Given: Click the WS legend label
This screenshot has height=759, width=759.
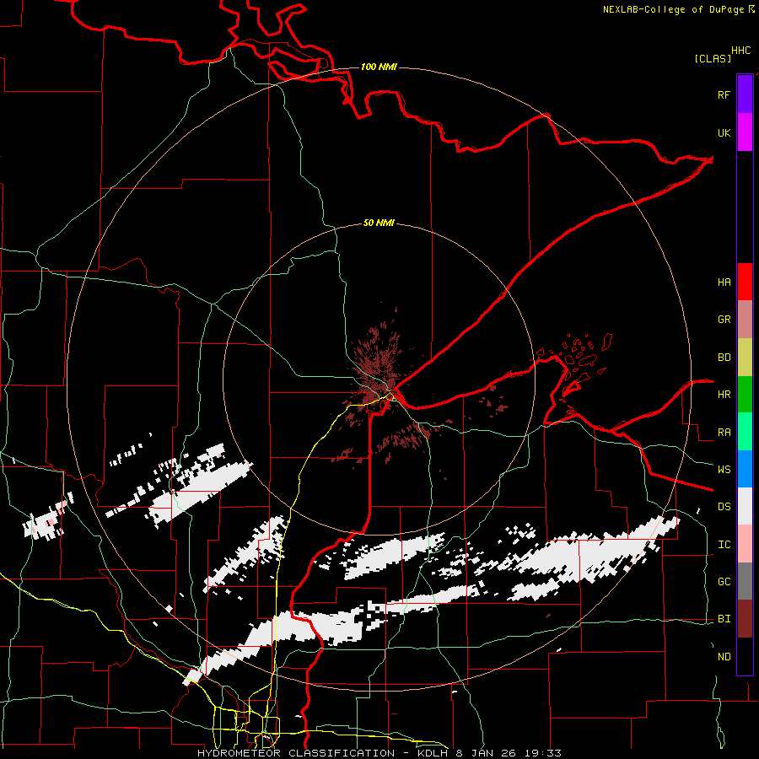Looking at the screenshot, I should (x=724, y=469).
